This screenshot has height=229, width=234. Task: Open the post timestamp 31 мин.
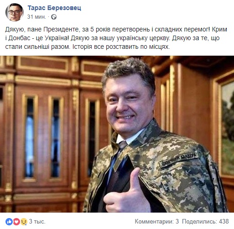[x=36, y=17]
